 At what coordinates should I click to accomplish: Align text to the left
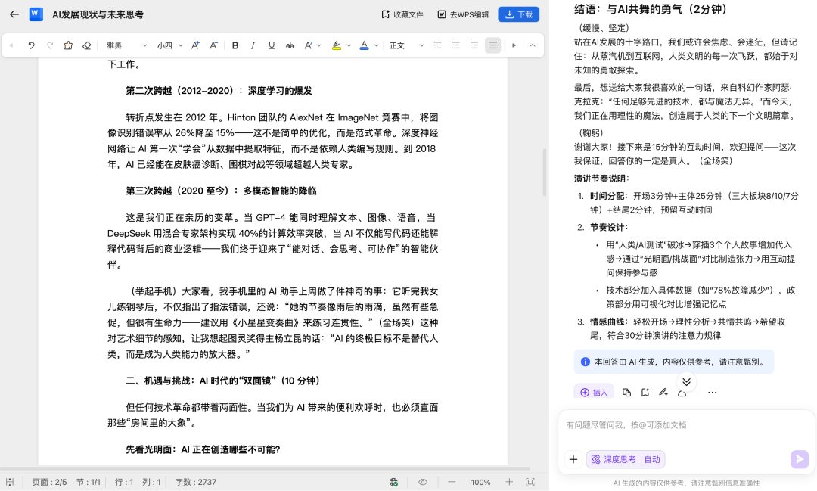pyautogui.click(x=437, y=45)
